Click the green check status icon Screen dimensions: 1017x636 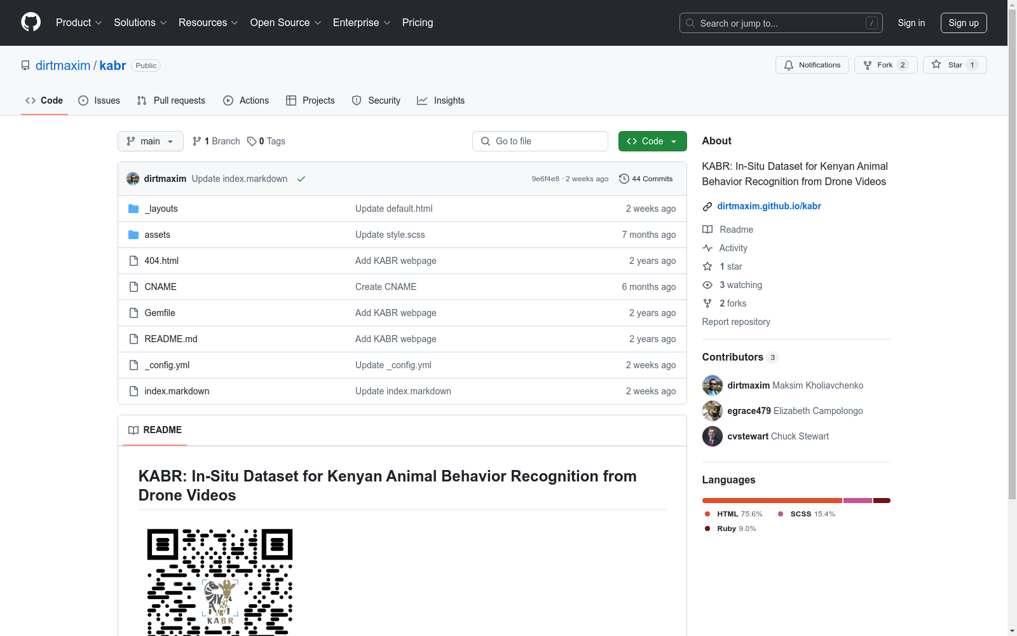point(301,179)
